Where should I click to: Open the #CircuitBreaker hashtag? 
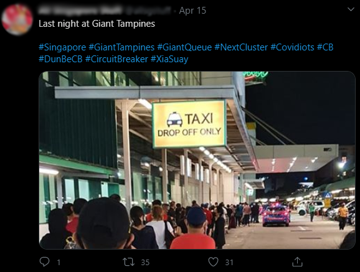coord(116,59)
